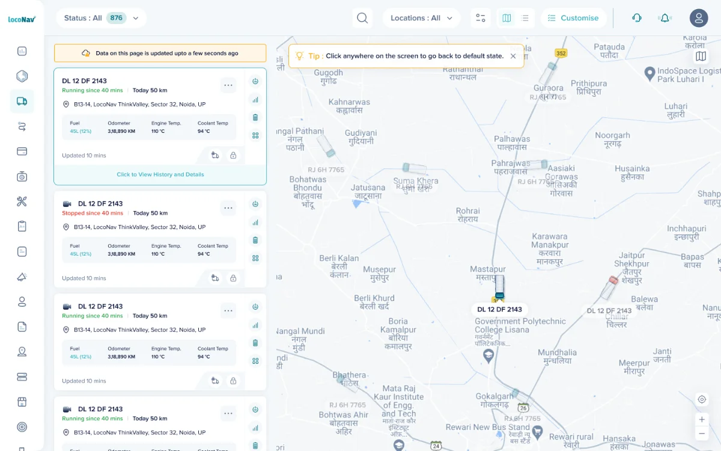The height and width of the screenshot is (451, 721).
Task: Click the LocoNav logo
Action: tap(22, 19)
